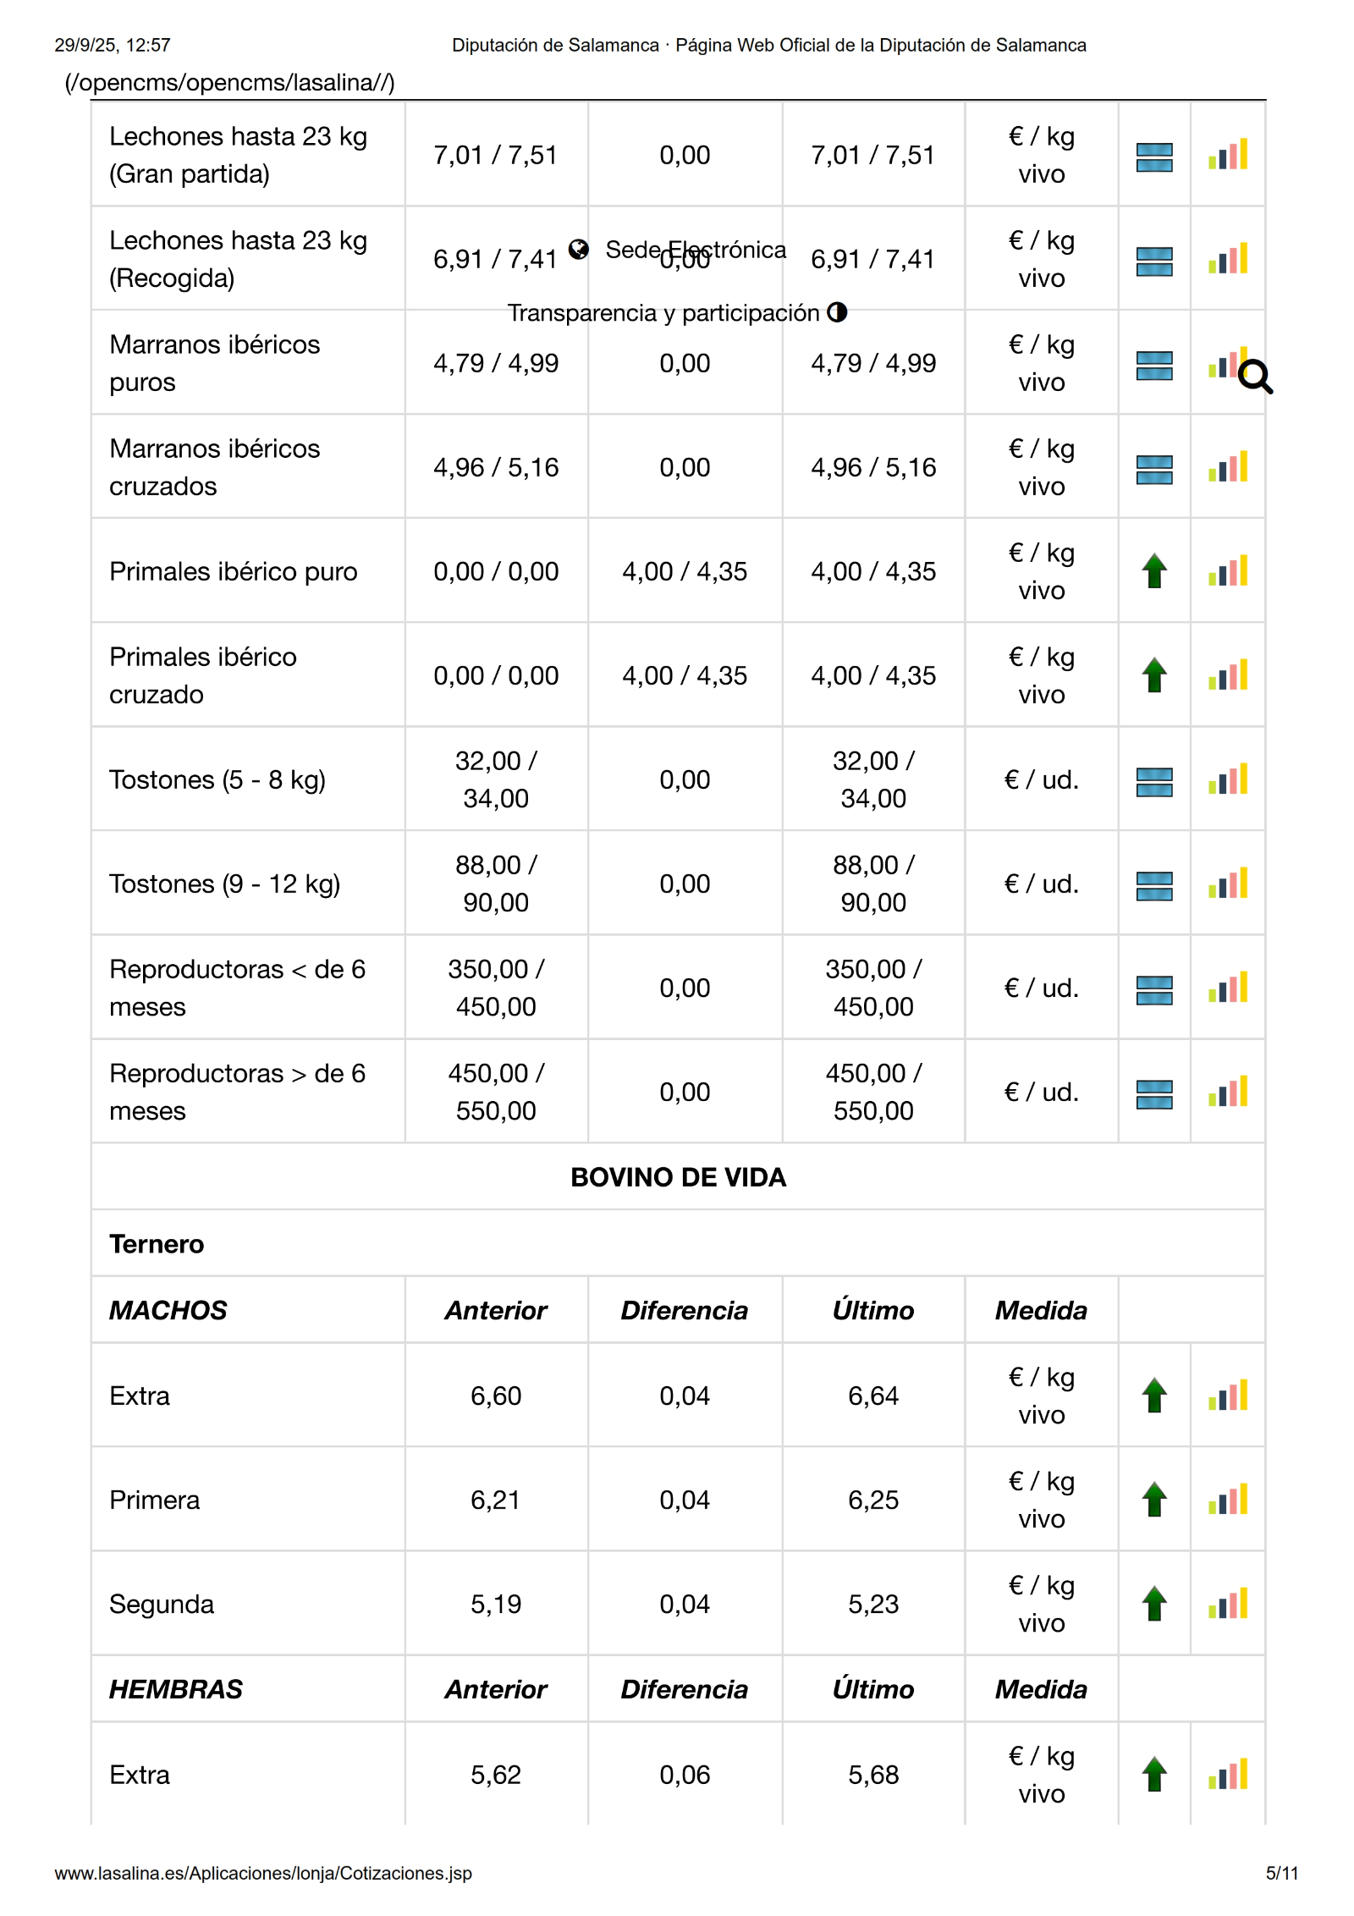Screen dimensions: 1354x1916
Task: Open chart icon for Reproductoras > de 6 meses
Action: 1227,1092
